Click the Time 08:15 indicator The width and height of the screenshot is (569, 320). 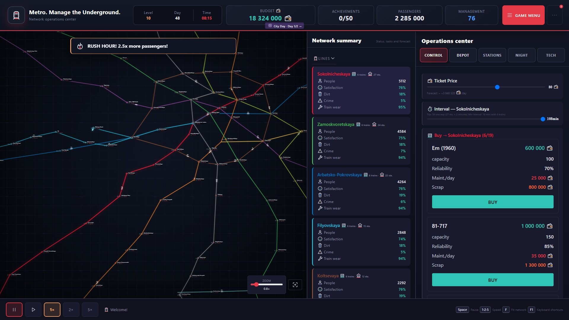207,15
